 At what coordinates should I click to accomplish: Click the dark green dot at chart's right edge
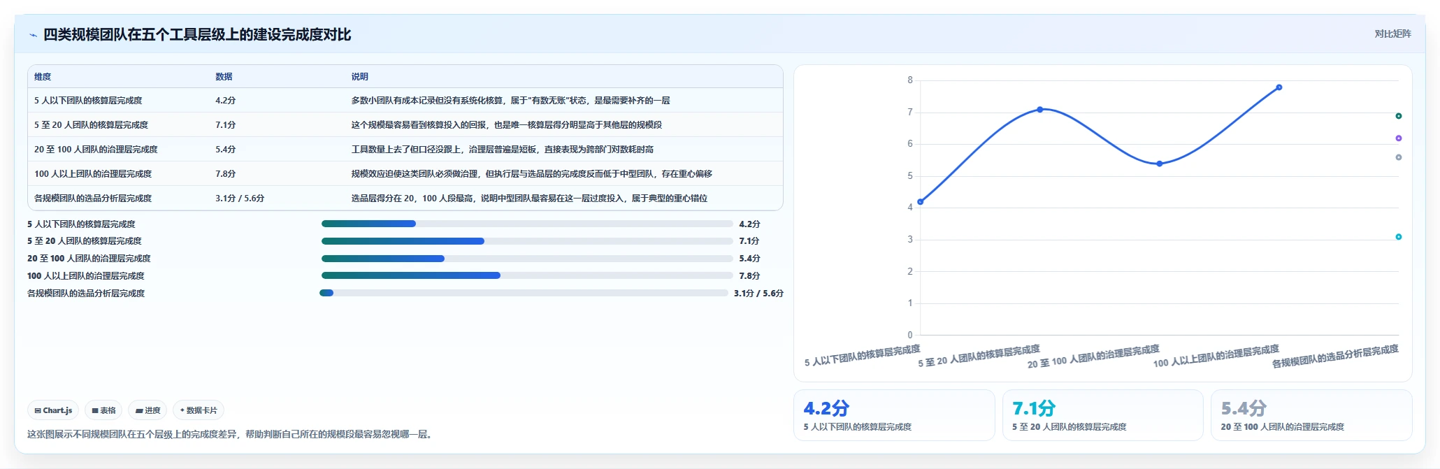1398,116
